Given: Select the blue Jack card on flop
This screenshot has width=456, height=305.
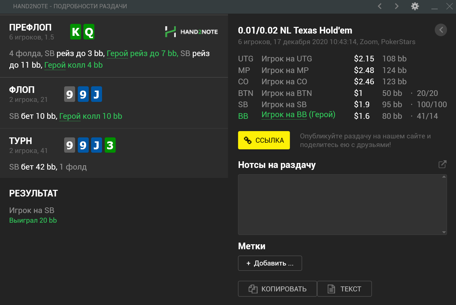Looking at the screenshot, I should tap(96, 95).
